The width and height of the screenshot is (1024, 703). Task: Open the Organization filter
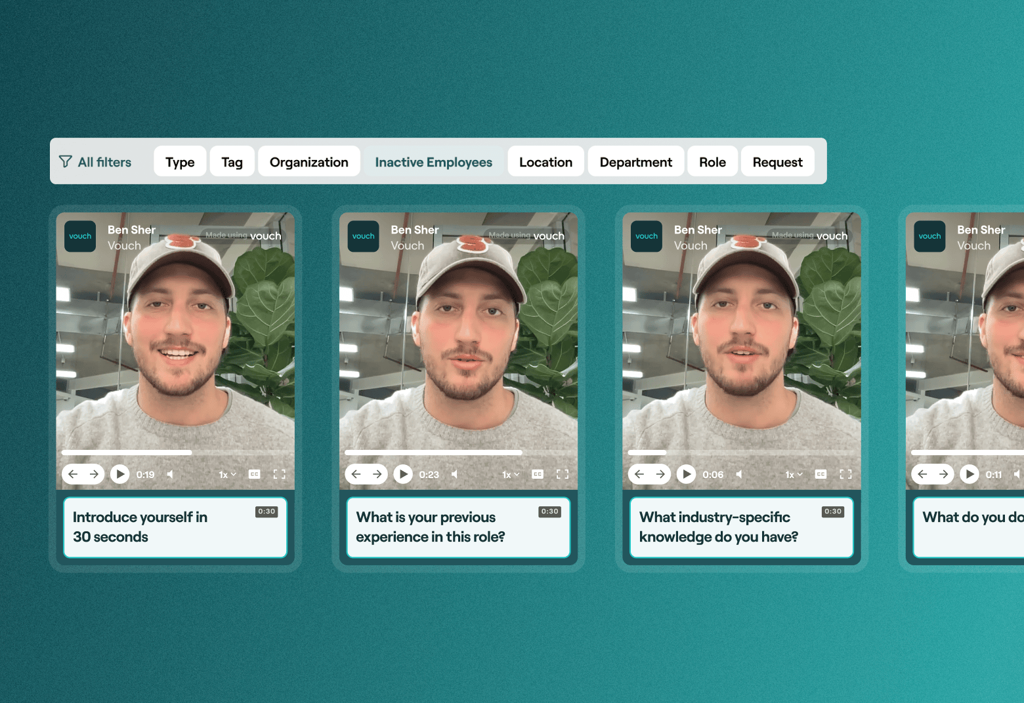coord(309,161)
